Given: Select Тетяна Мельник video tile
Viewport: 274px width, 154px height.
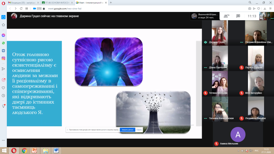Looking at the screenshot, I should [220, 84].
